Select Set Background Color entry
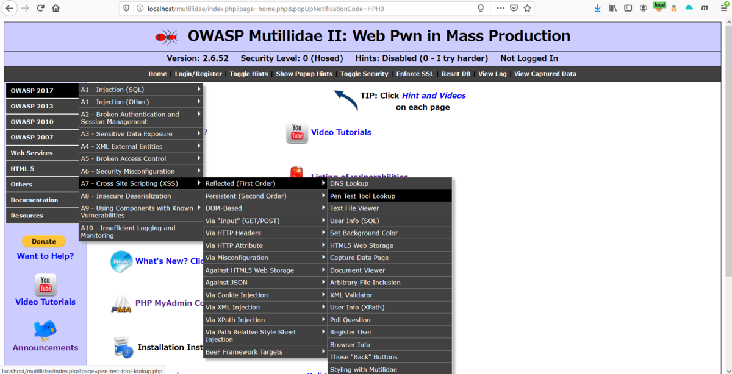This screenshot has width=732, height=374. [390, 233]
